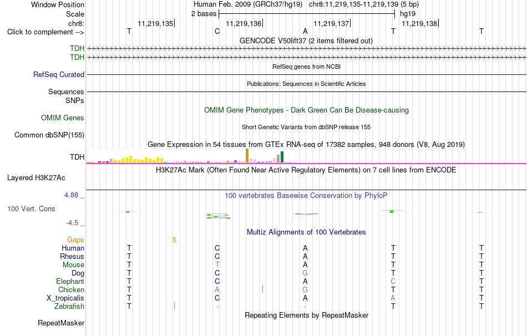
Task: Click the orange insertion mark in the Chicken row
Action: (262, 289)
